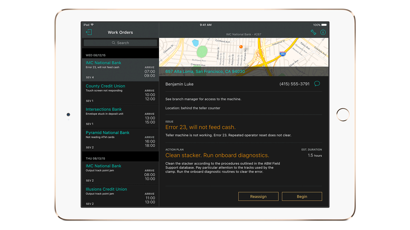Tap the 16:00 arrival time on Pyramid National Bank
Viewport: 410px width, 230px height.
pos(150,141)
